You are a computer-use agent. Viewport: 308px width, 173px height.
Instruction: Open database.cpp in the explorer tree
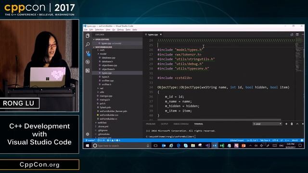(109, 58)
